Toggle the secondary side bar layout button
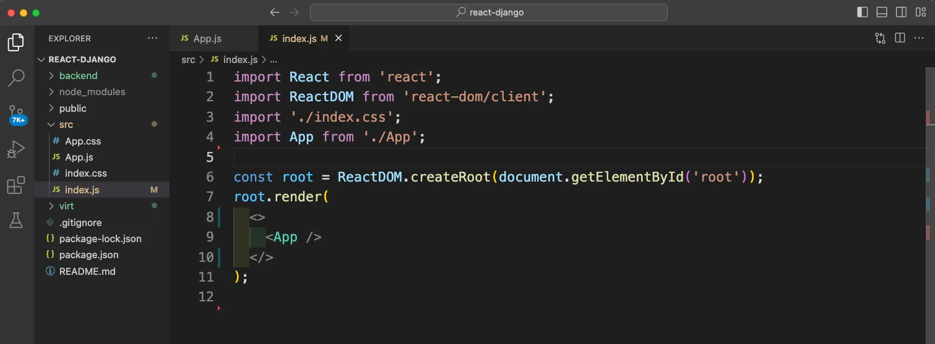 902,12
